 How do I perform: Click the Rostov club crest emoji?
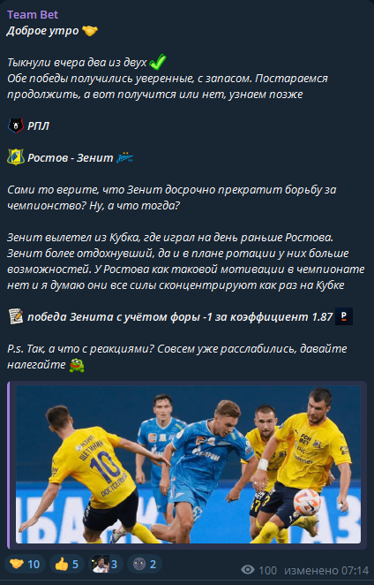(16, 157)
